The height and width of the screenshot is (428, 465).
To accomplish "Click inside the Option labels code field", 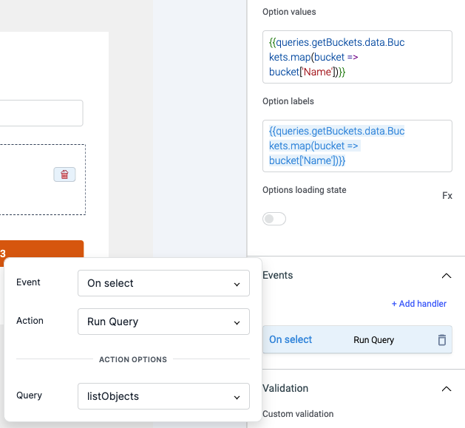I will point(357,146).
